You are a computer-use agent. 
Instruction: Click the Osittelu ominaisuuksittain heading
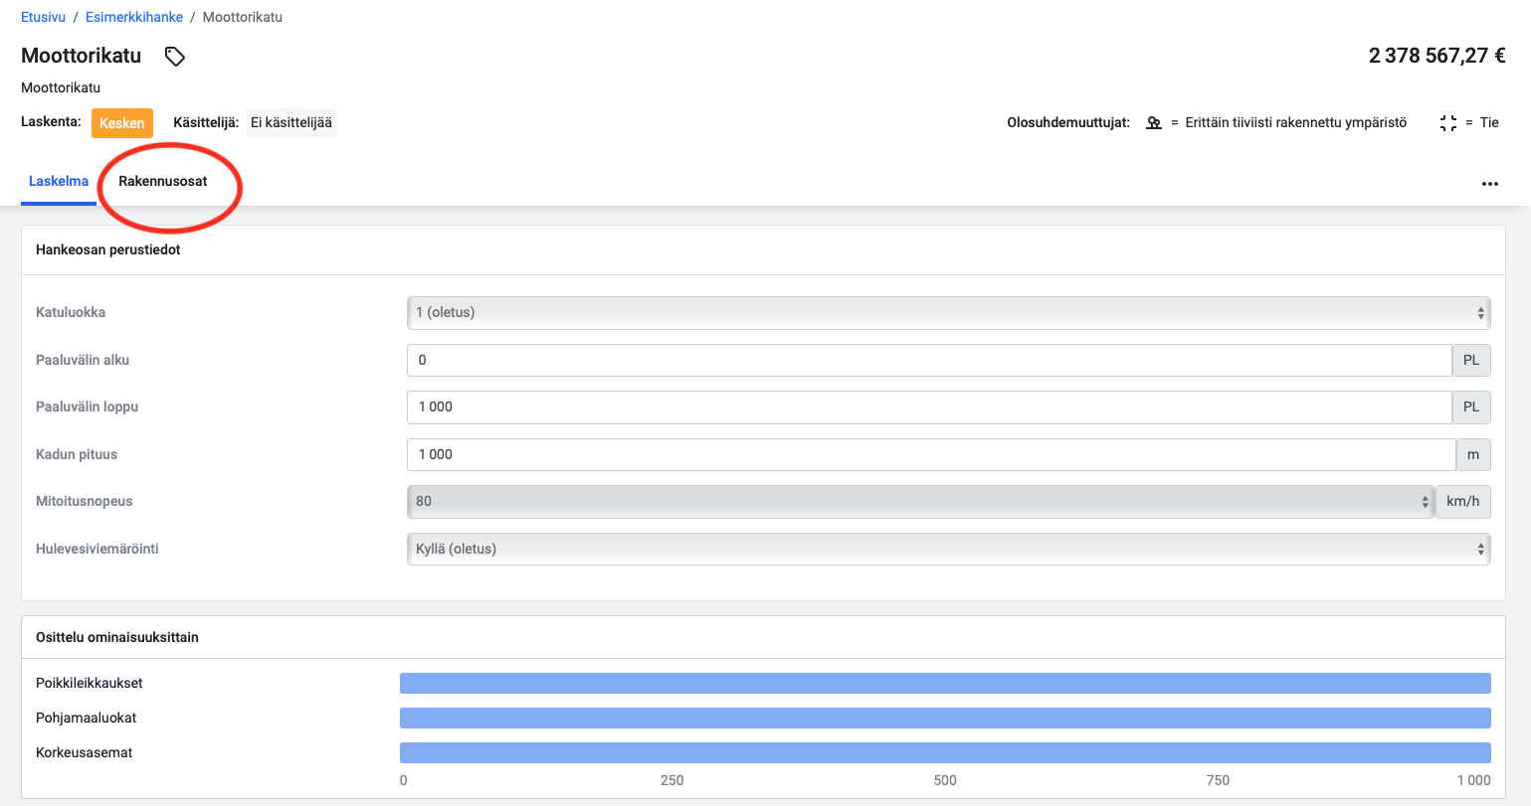click(x=117, y=637)
